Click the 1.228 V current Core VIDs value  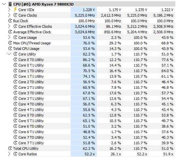[89, 10]
